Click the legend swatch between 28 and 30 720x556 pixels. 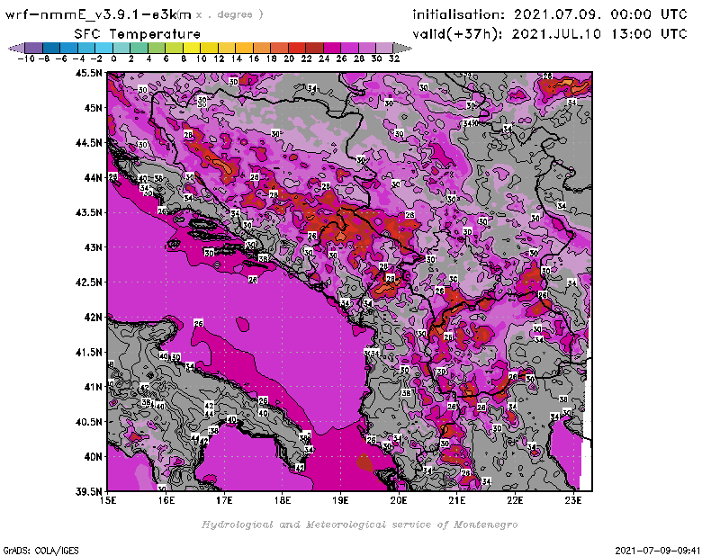tap(367, 48)
